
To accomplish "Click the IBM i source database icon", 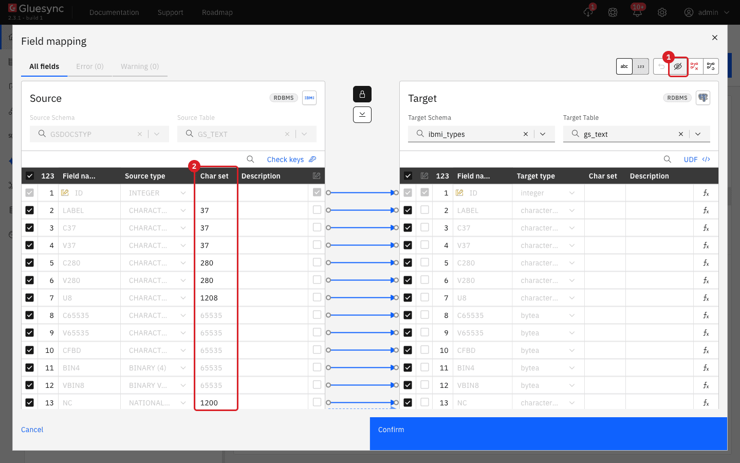I will [309, 98].
